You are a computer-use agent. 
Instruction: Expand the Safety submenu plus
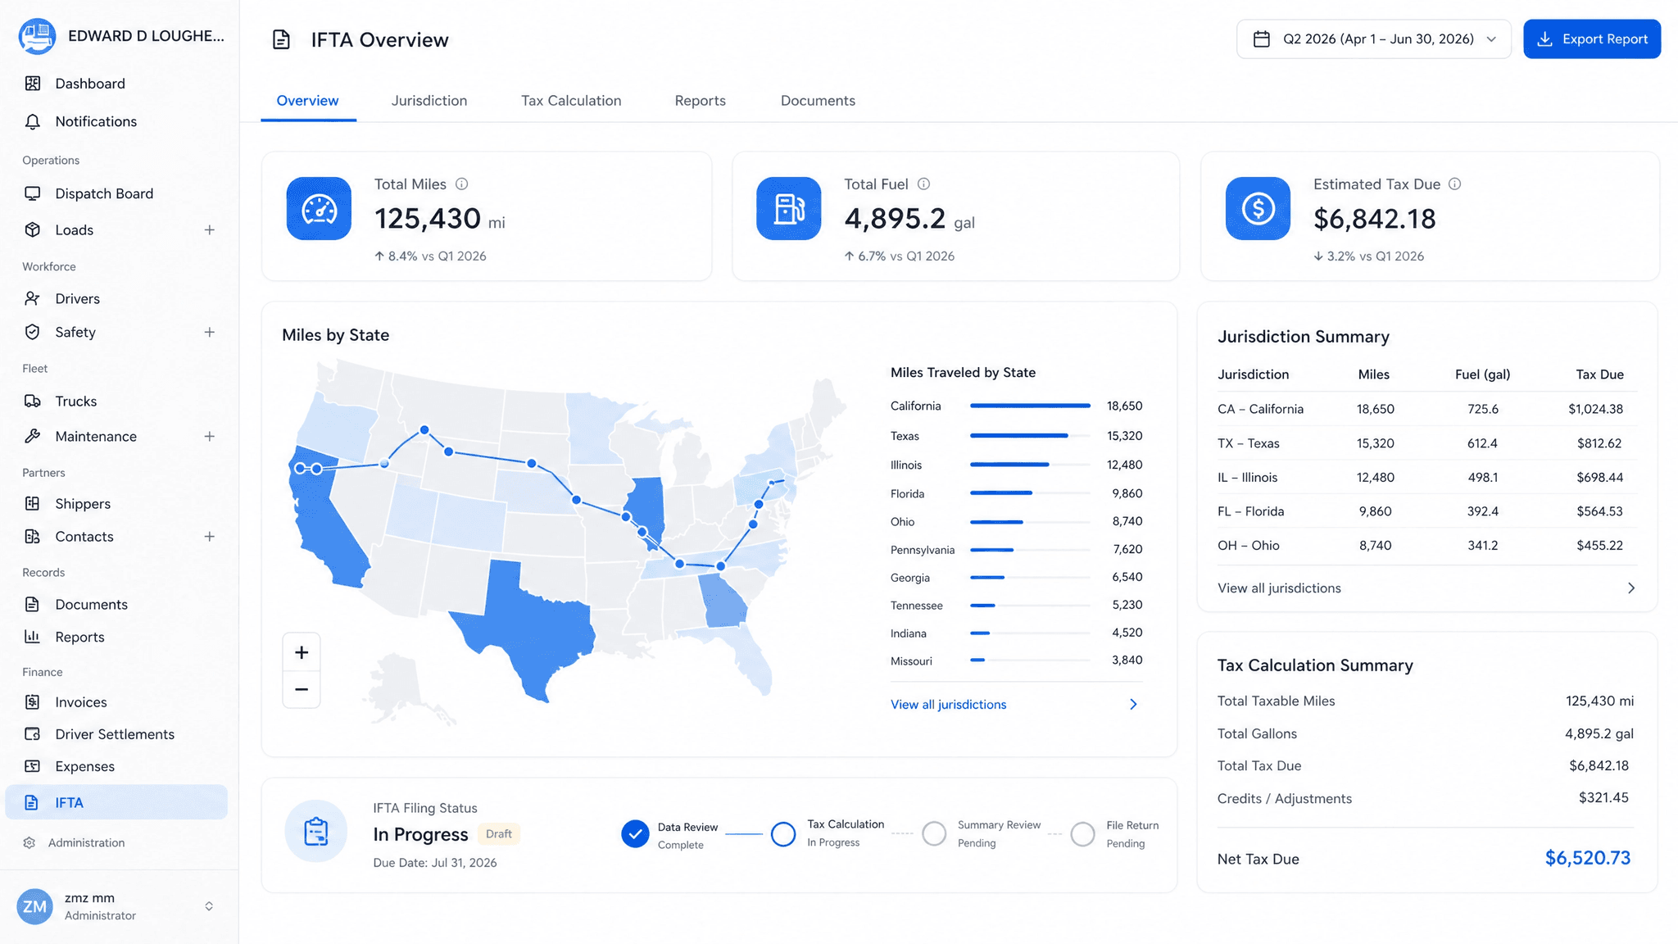point(210,332)
